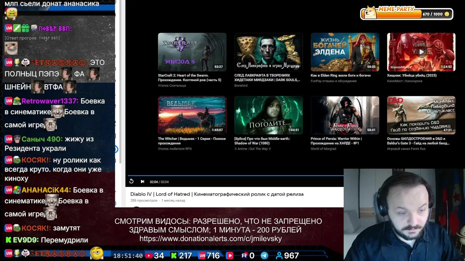The height and width of the screenshot is (261, 465).
Task: Click the Meme Party 670/1000 progress bar
Action: (407, 14)
